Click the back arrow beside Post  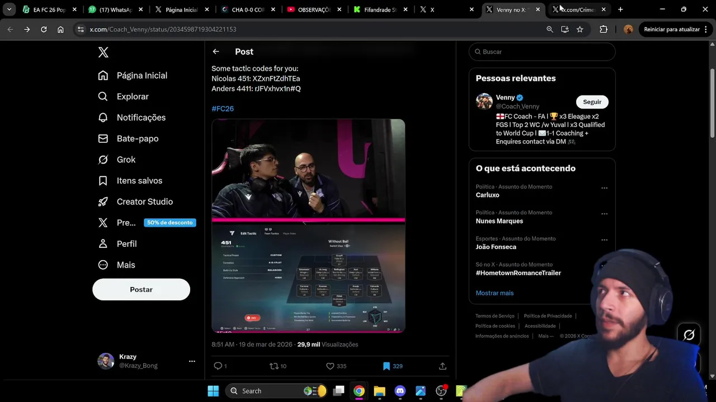click(216, 51)
